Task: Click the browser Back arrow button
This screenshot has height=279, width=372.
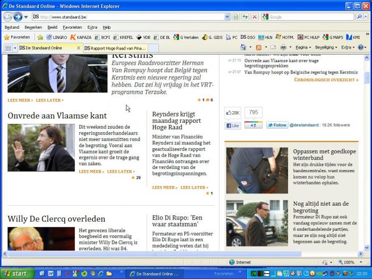Action: tap(7, 17)
